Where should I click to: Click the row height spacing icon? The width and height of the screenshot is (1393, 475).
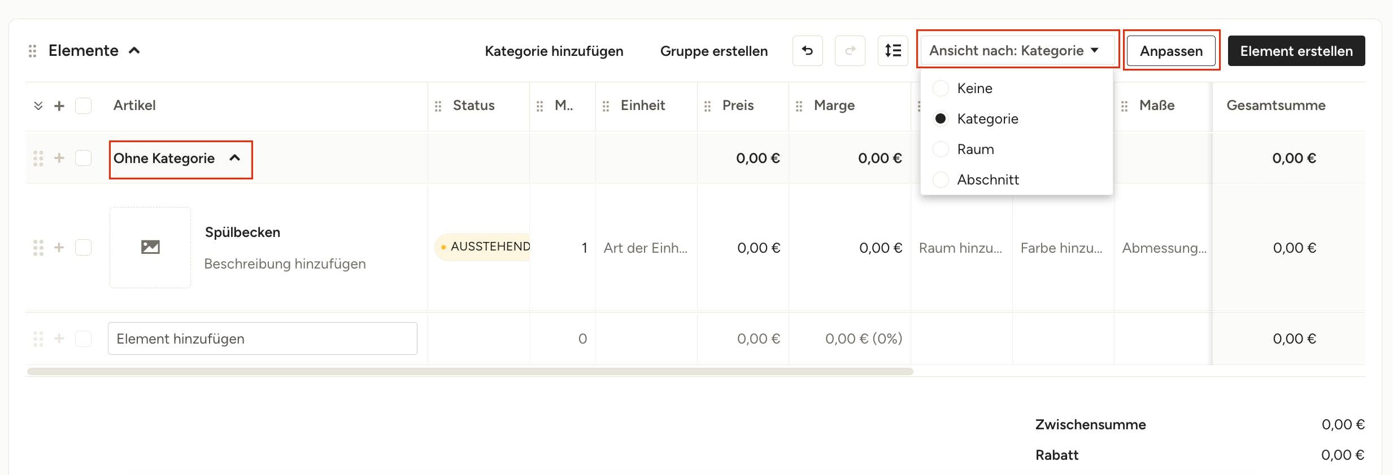893,51
